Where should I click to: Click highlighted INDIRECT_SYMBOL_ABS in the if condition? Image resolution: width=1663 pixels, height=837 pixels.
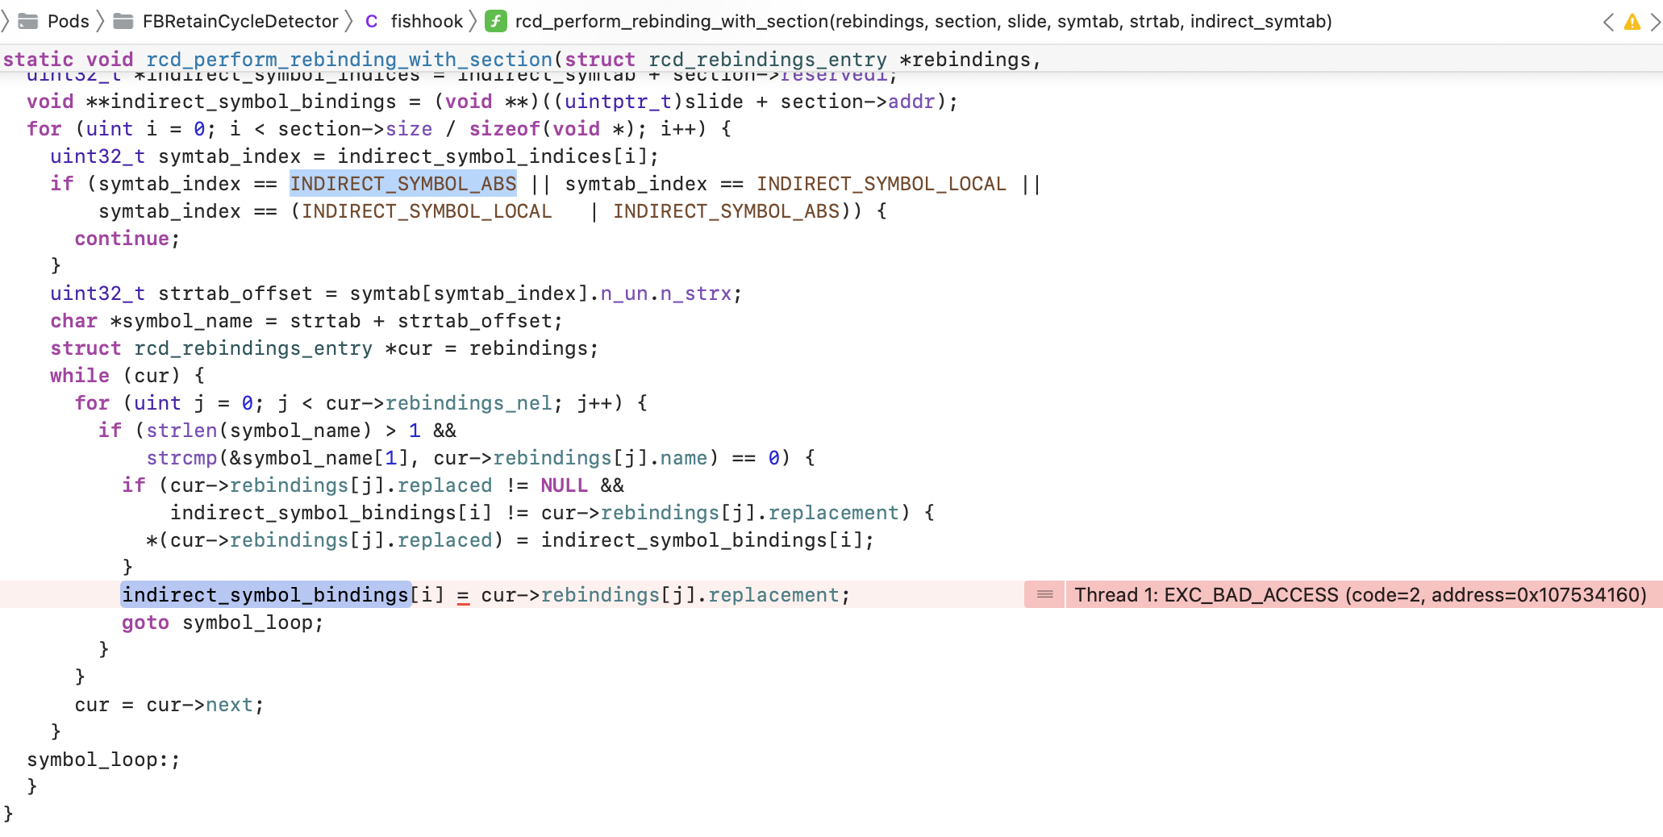click(x=403, y=184)
